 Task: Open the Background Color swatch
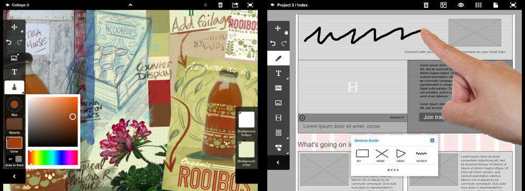pos(247,150)
